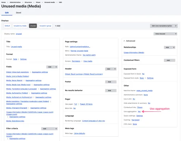Edit Path link in Page settings
Screen dimensions: 181x141
pos(80,47)
